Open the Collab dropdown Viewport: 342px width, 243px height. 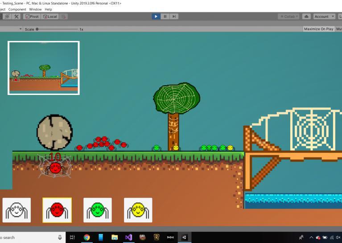(289, 16)
